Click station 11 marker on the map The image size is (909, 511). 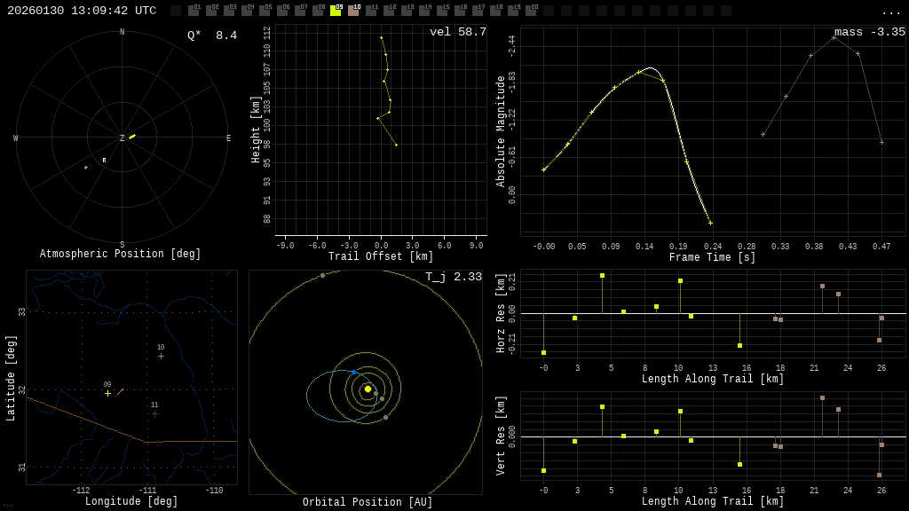154,413
